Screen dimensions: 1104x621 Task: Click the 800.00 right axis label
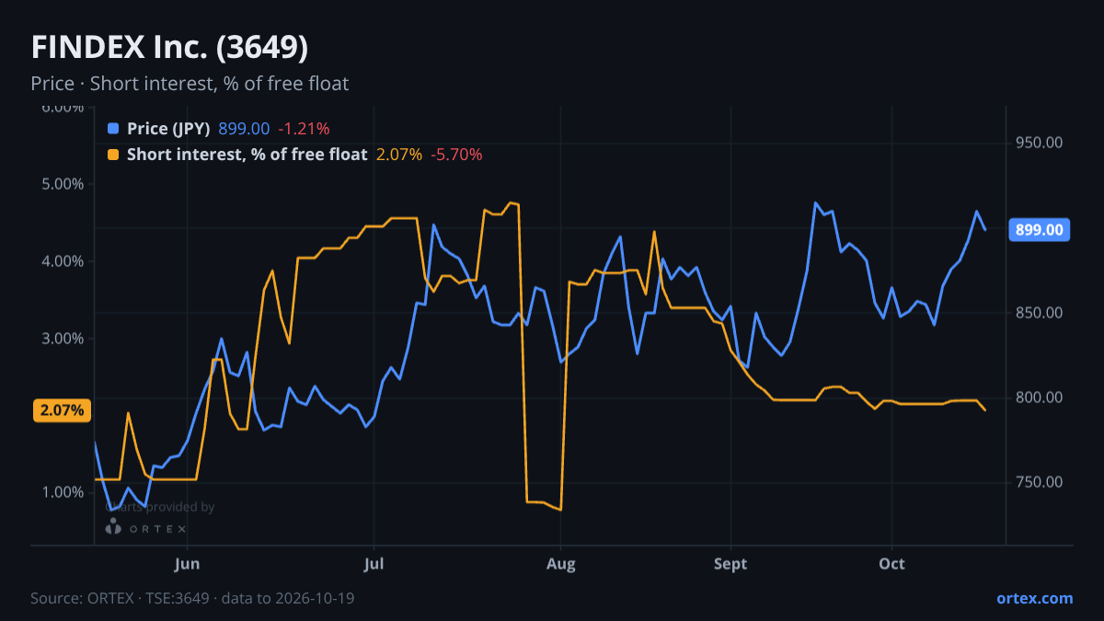pyautogui.click(x=1040, y=397)
